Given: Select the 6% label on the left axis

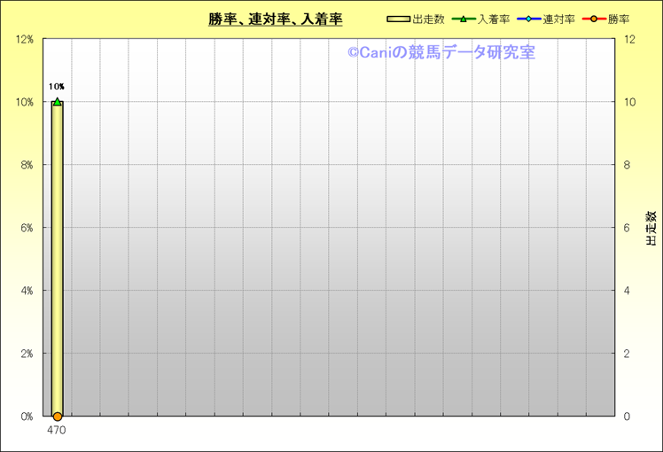Looking at the screenshot, I should (x=27, y=228).
